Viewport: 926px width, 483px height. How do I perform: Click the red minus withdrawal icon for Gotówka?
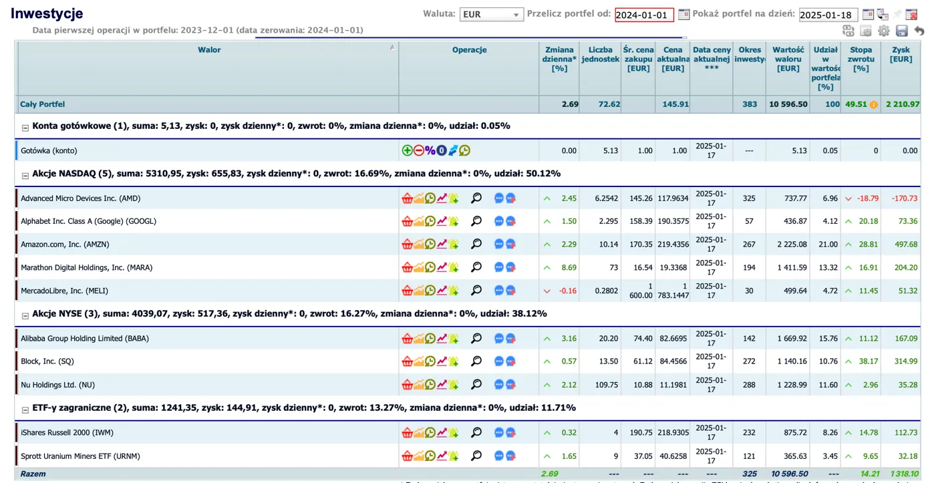tap(418, 150)
